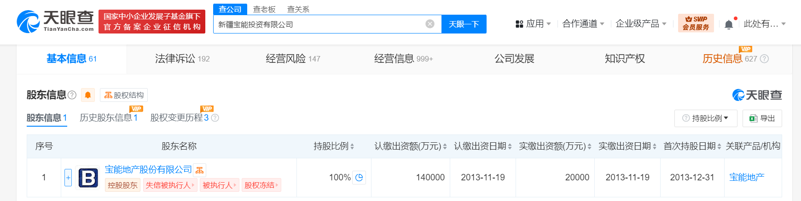Select the 股东信息 1 sub-tab
Screen dimensions: 801x201
click(x=47, y=118)
